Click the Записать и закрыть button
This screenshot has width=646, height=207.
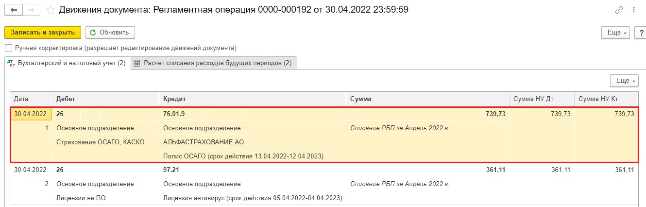coord(43,33)
